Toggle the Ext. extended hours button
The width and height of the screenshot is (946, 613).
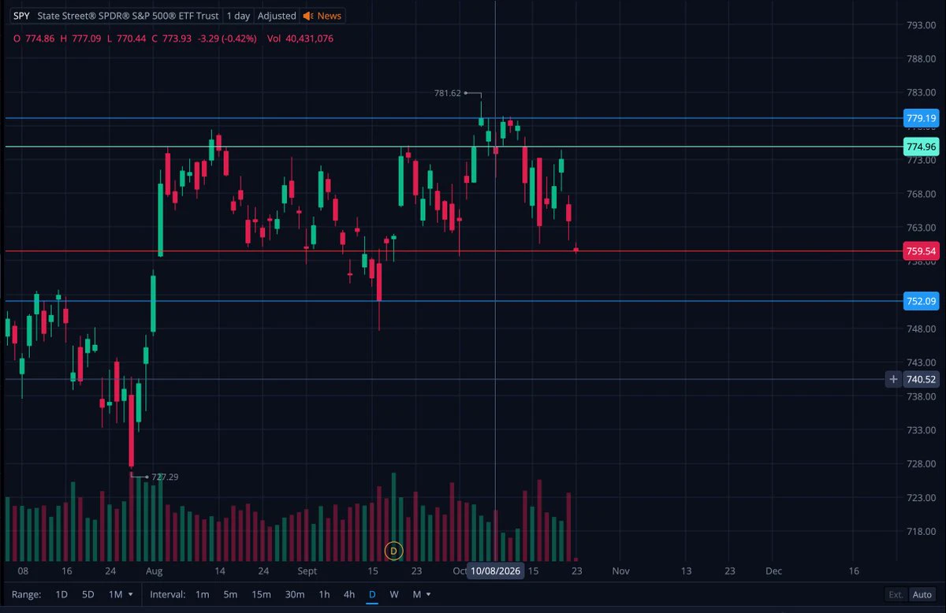click(896, 595)
